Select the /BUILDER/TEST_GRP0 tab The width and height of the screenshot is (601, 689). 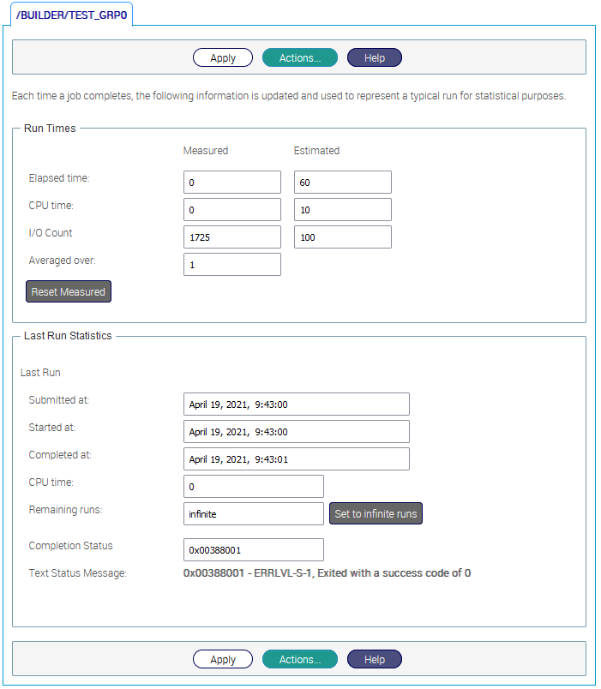click(x=71, y=15)
